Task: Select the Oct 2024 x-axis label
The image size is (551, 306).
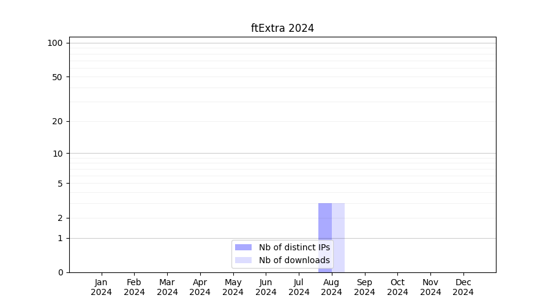Action: tap(397, 287)
